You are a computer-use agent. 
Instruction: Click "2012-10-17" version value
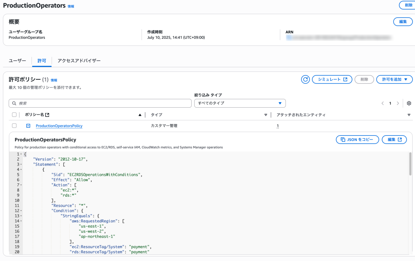pyautogui.click(x=72, y=159)
